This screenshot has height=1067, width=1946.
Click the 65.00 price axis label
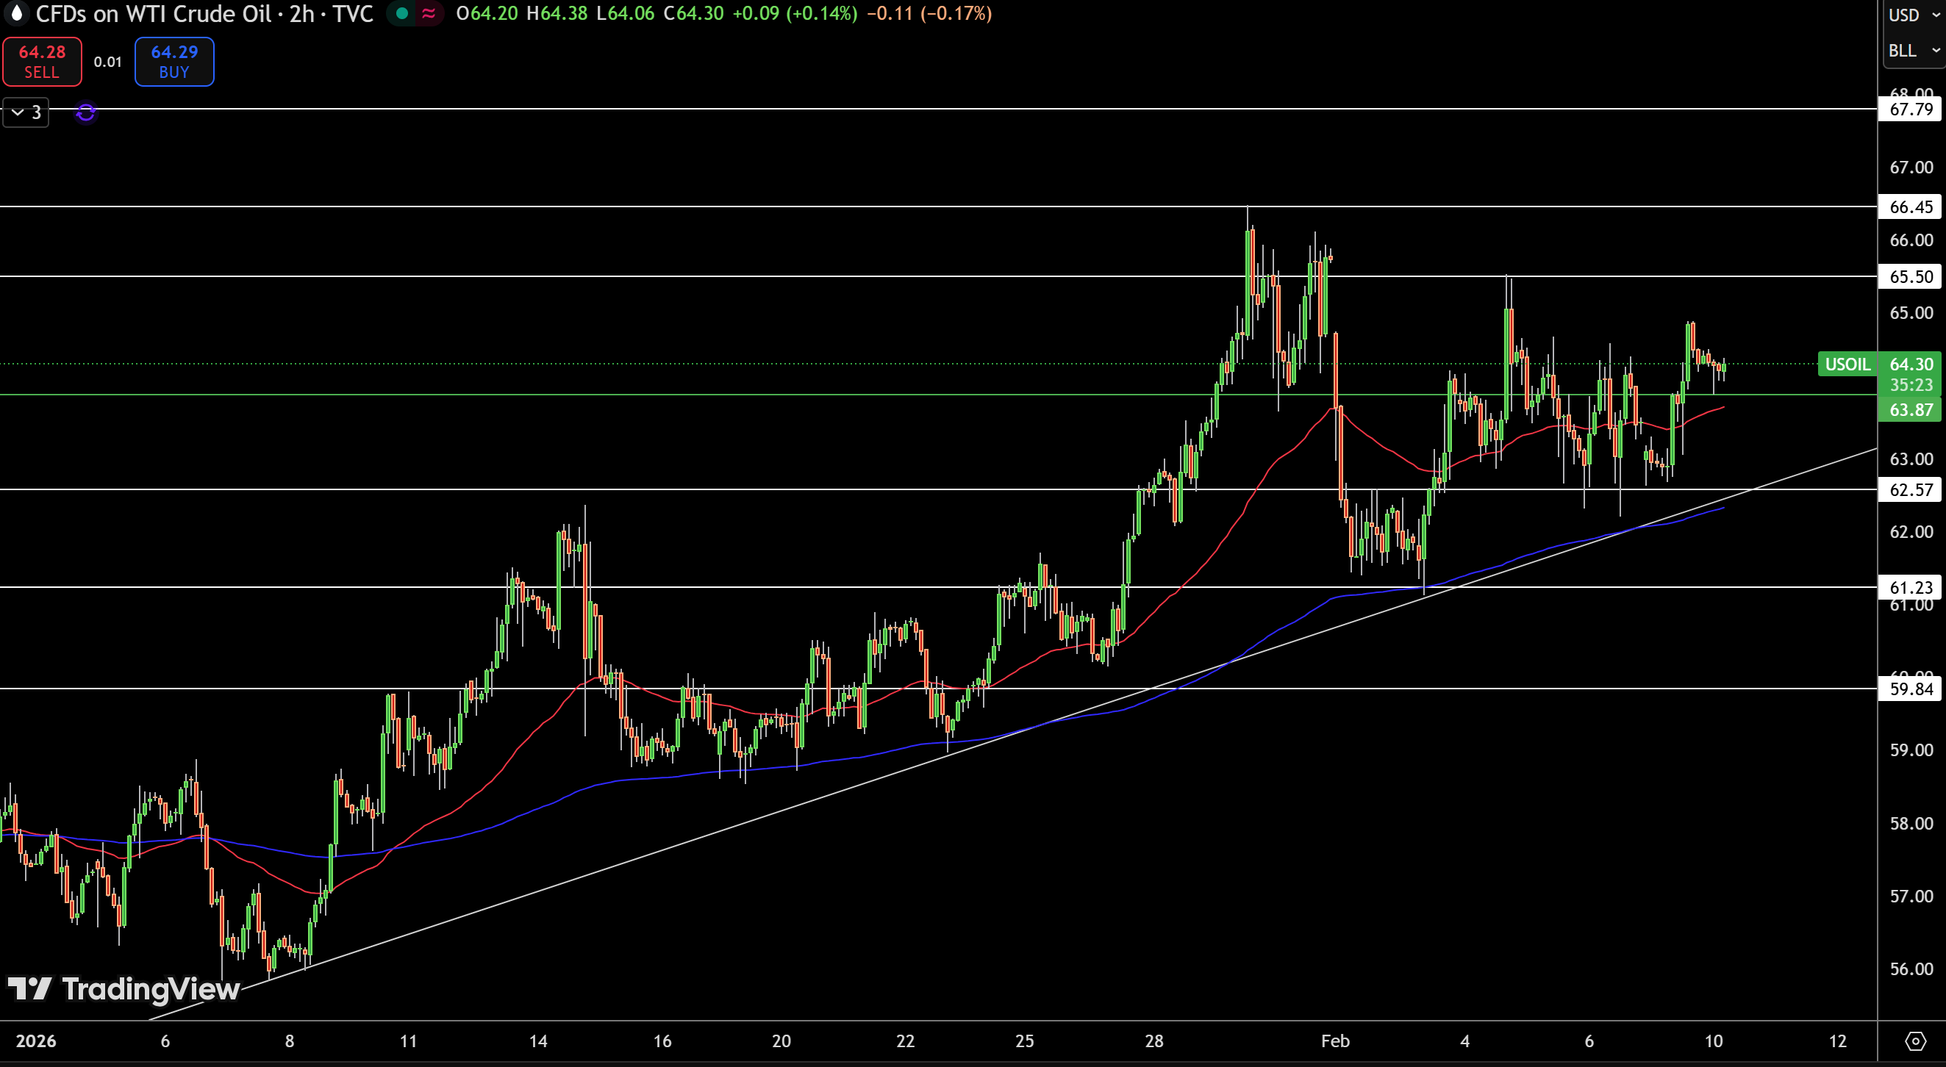pyautogui.click(x=1911, y=313)
